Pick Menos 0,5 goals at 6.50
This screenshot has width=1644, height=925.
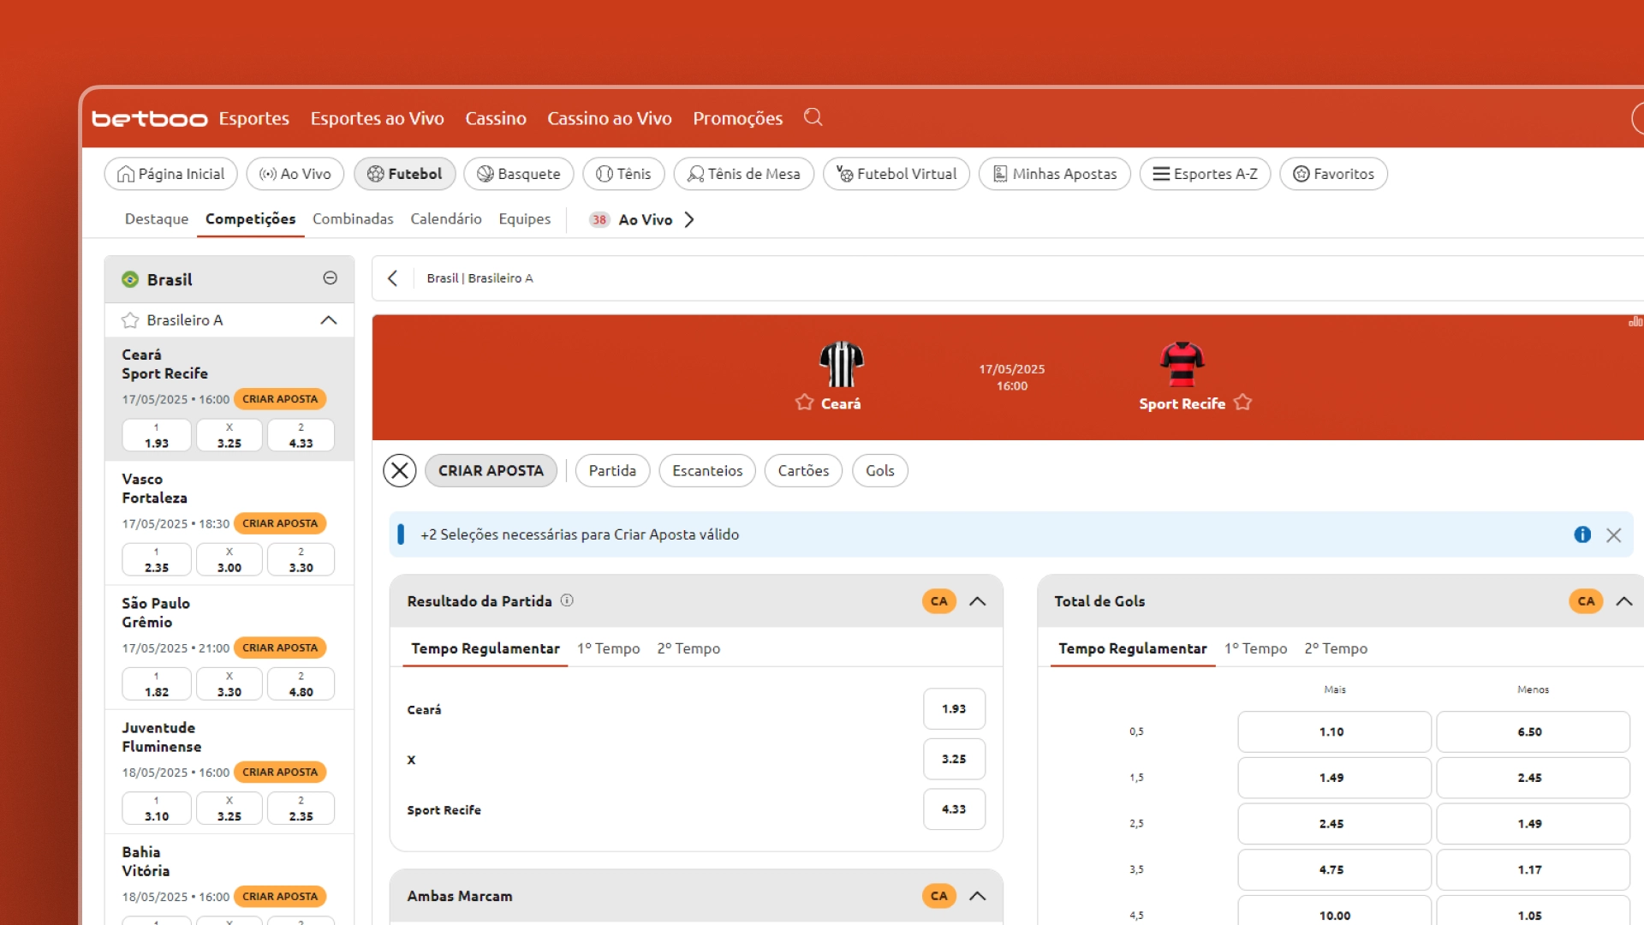tap(1533, 732)
